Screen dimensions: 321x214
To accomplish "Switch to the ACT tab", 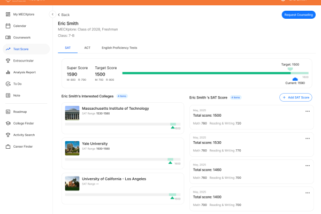I will (x=87, y=48).
